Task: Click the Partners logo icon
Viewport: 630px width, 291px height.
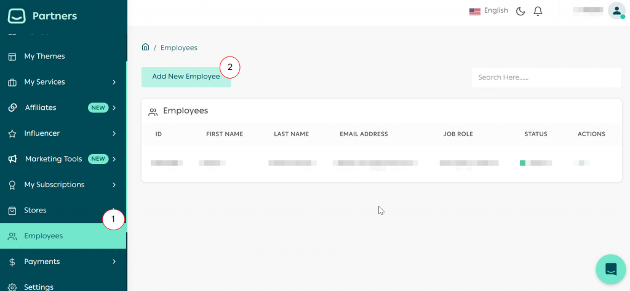Action: 17,16
